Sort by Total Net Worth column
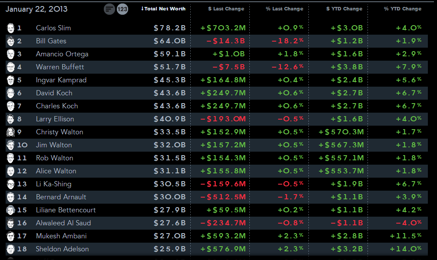Viewport: 437px width, 260px height. click(164, 9)
